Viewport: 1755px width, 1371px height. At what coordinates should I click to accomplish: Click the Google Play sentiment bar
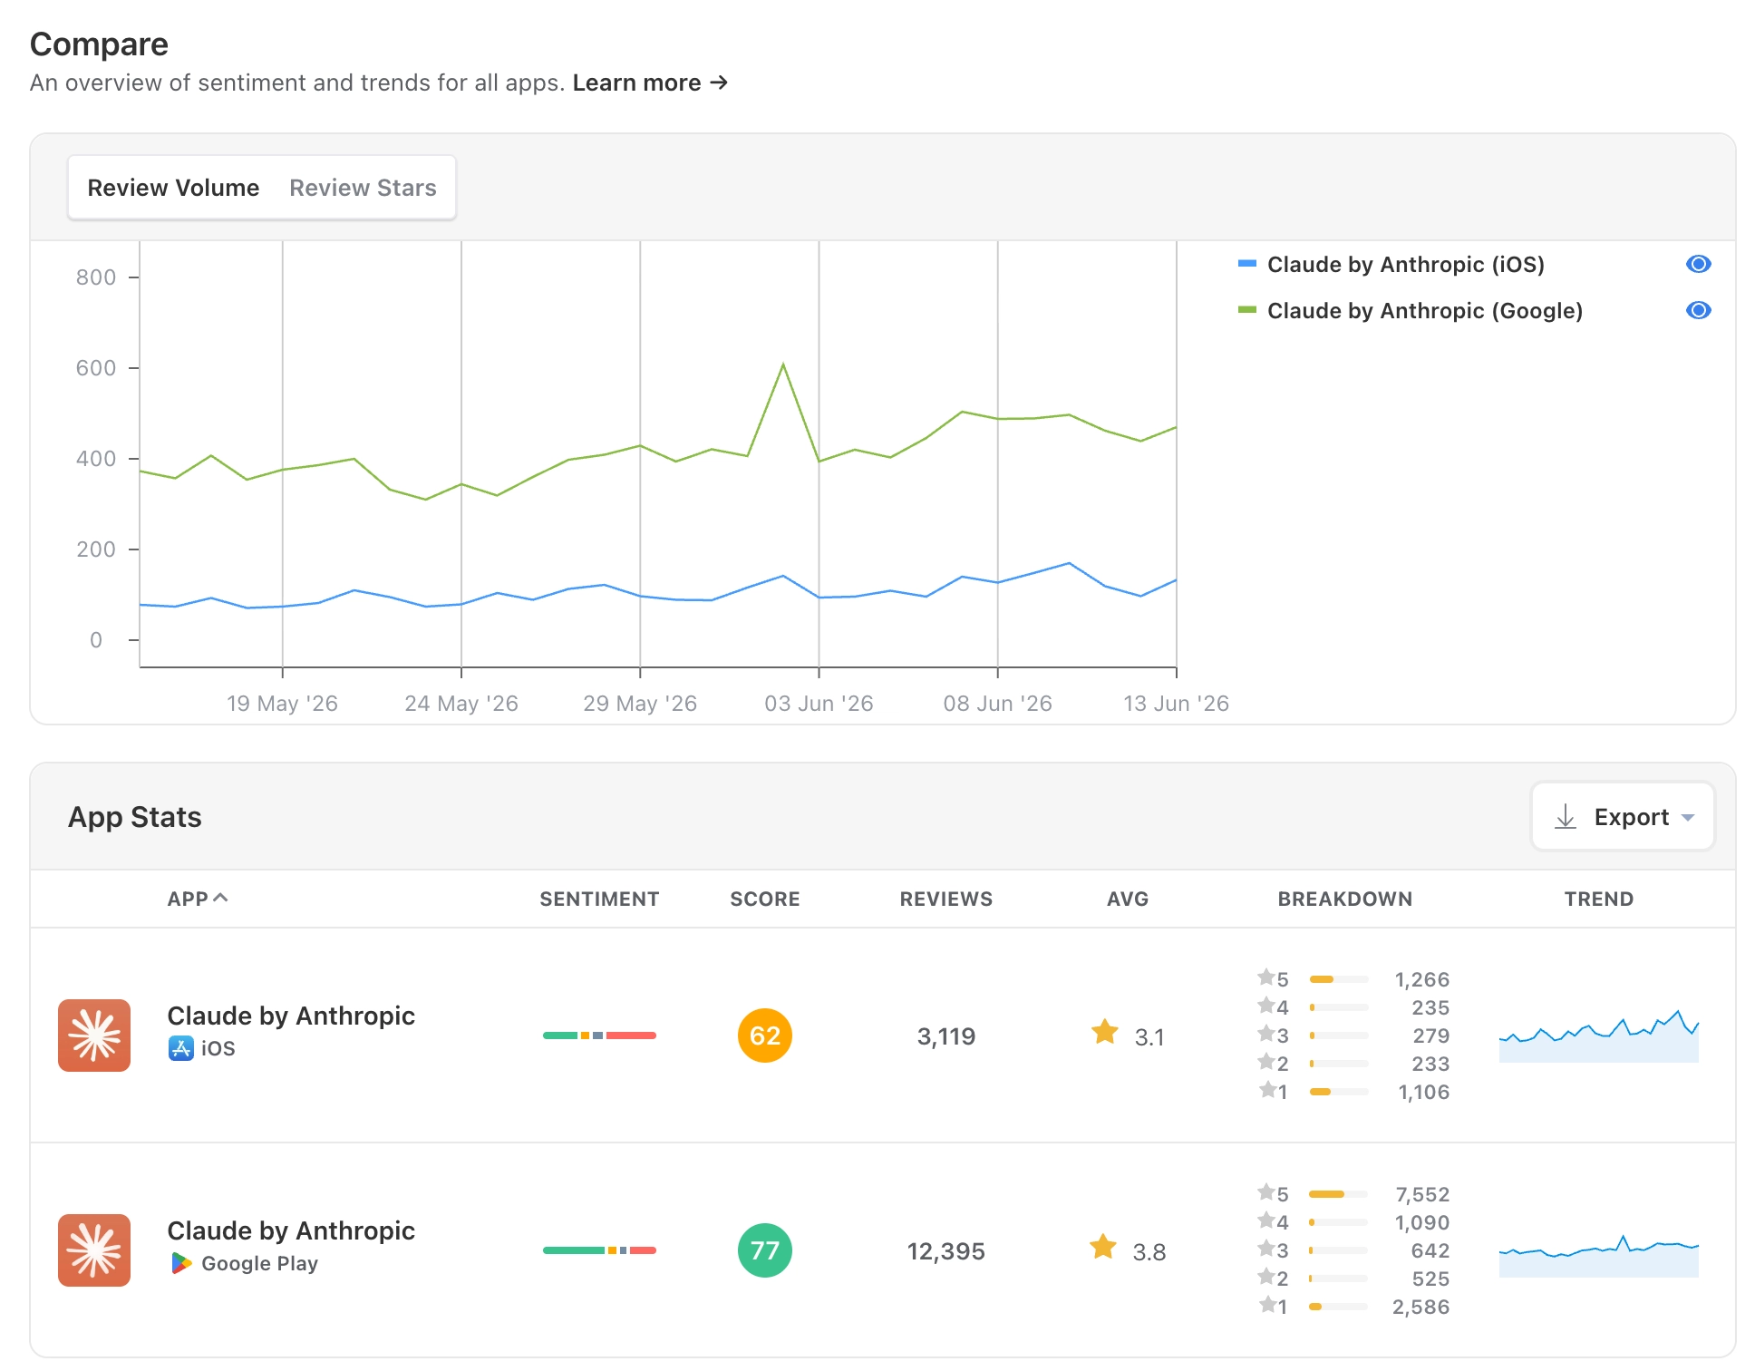tap(599, 1250)
